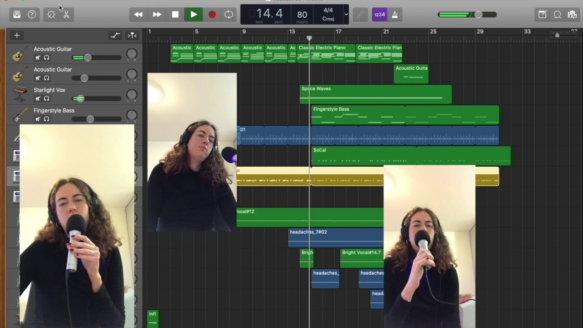Start recording with the red Record button
This screenshot has height=328, width=583.
212,15
